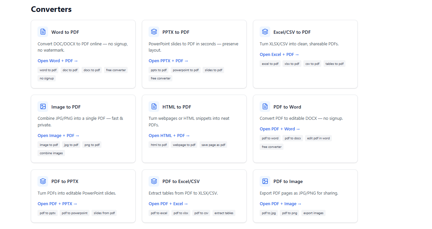Click the PDF to PPTX layers icon
Viewport: 432px width, 229px height.
click(43, 181)
